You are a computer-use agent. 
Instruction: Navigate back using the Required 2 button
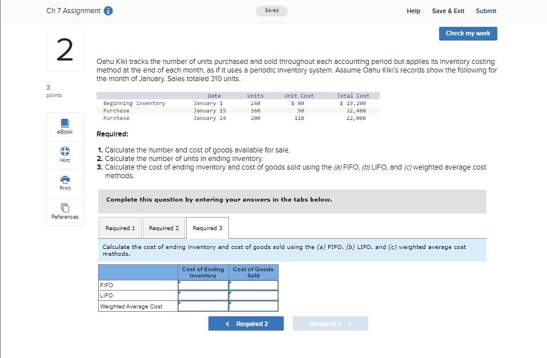(246, 323)
